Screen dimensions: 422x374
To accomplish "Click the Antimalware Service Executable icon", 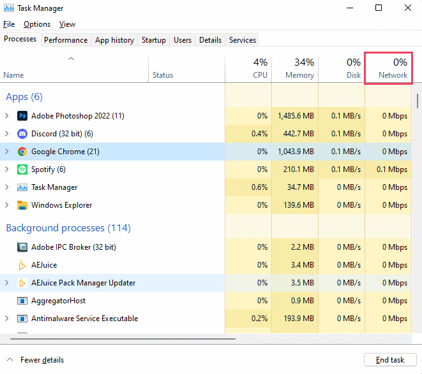I will click(22, 319).
